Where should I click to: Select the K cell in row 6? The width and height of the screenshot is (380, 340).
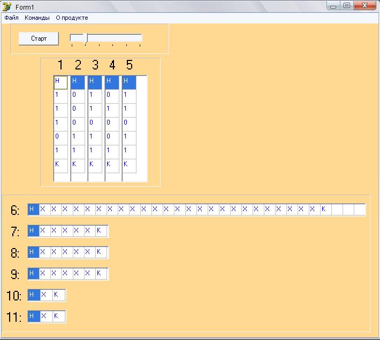tap(326, 210)
